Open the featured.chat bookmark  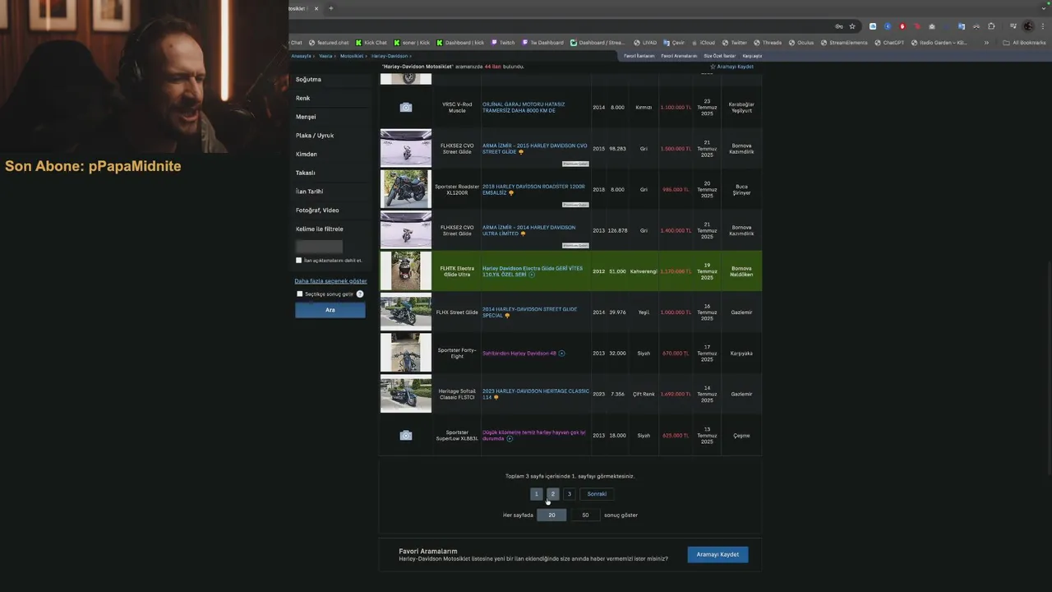tap(329, 43)
